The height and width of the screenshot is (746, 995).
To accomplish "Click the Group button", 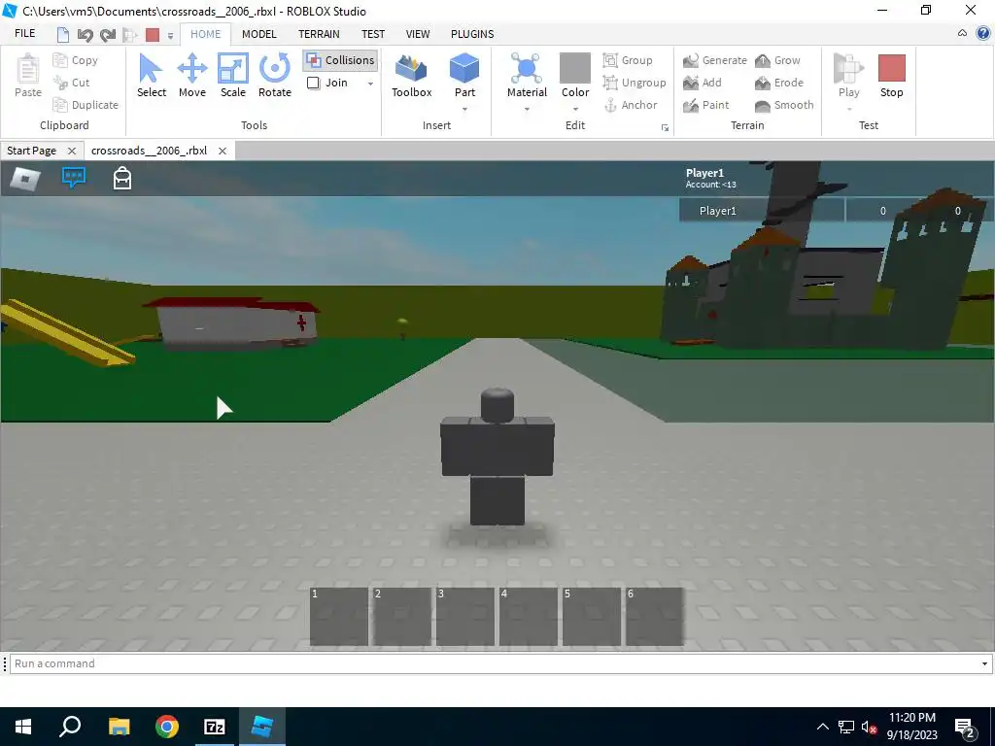I will [628, 60].
